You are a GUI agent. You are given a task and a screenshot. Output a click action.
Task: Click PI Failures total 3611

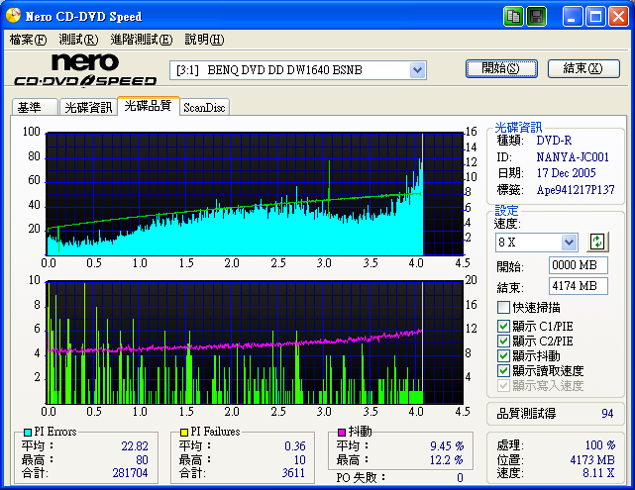pos(293,472)
